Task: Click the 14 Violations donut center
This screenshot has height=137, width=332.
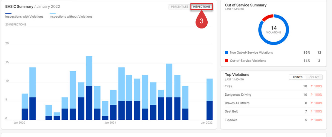Action: 274,30
